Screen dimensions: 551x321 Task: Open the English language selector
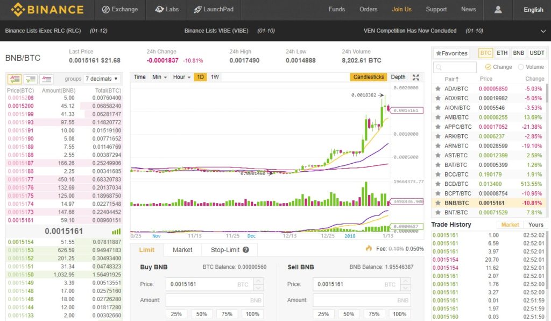point(533,10)
